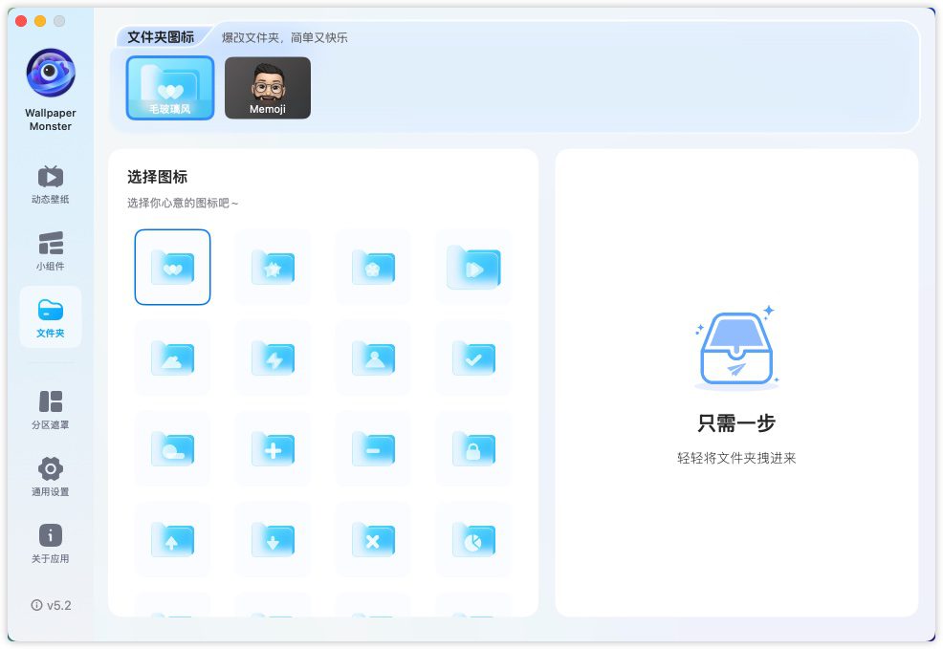This screenshot has height=649, width=943.
Task: Open 通用设置 general settings
Action: click(51, 476)
